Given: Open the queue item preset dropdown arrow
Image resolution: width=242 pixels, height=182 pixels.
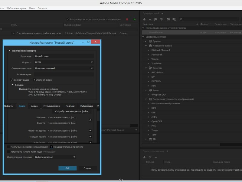Looking at the screenshot, I should pyautogui.click(x=13, y=33).
